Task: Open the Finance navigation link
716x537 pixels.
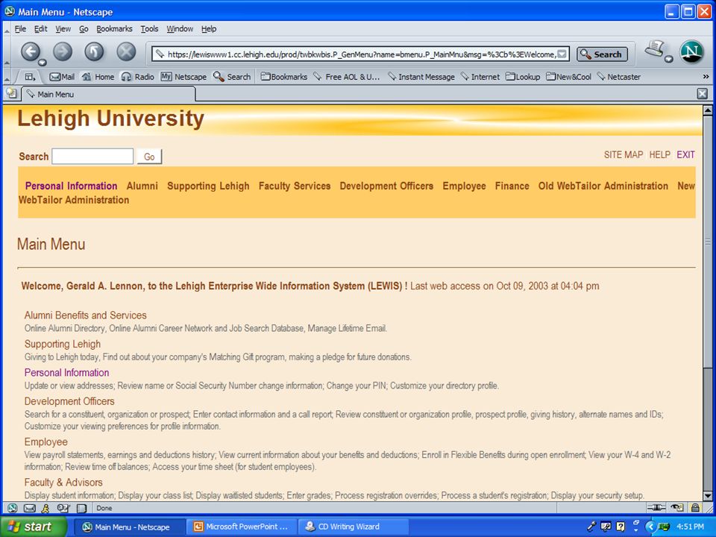Action: coord(512,186)
